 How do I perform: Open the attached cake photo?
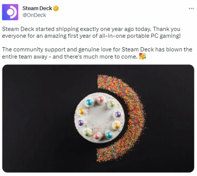click(98, 118)
